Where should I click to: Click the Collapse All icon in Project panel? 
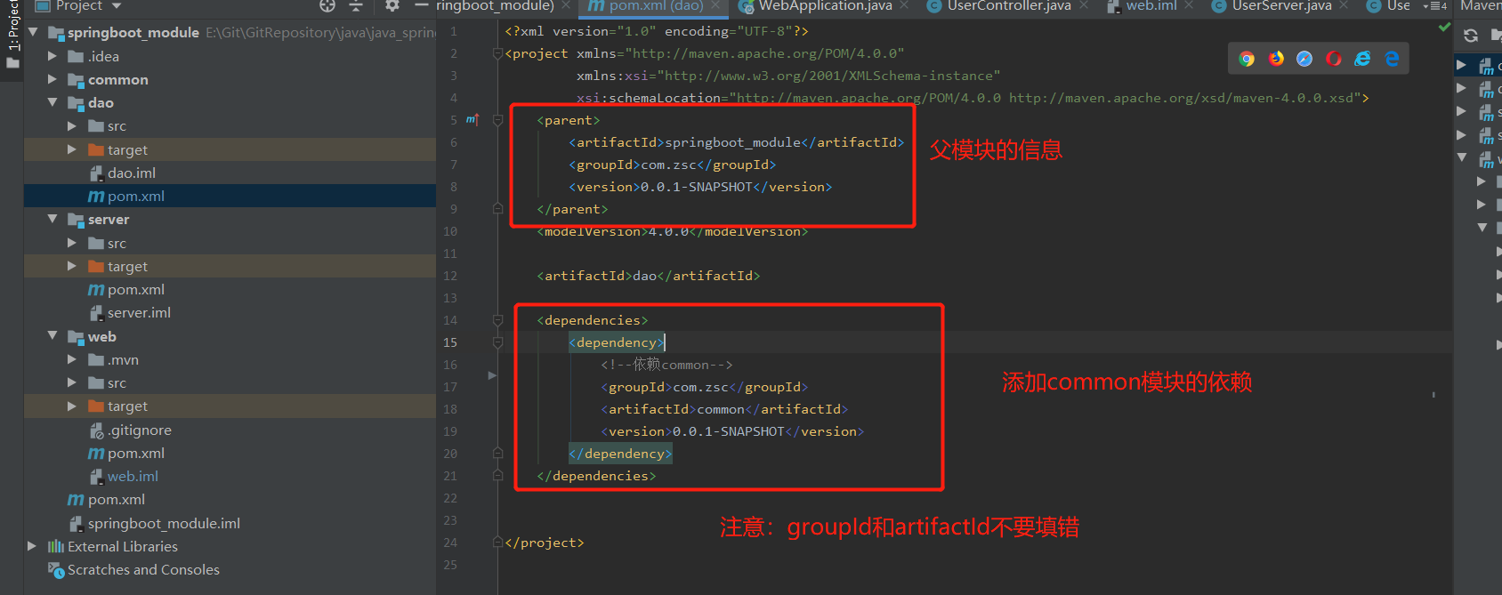(356, 5)
